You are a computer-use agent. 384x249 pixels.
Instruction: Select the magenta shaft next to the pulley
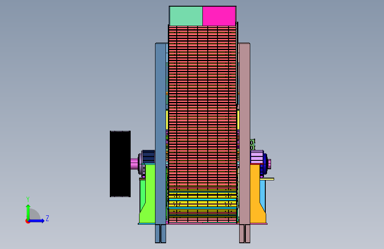click(x=134, y=164)
